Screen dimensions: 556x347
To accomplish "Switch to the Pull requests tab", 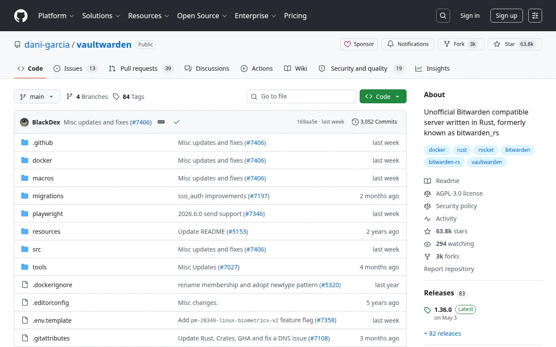I will (x=141, y=69).
